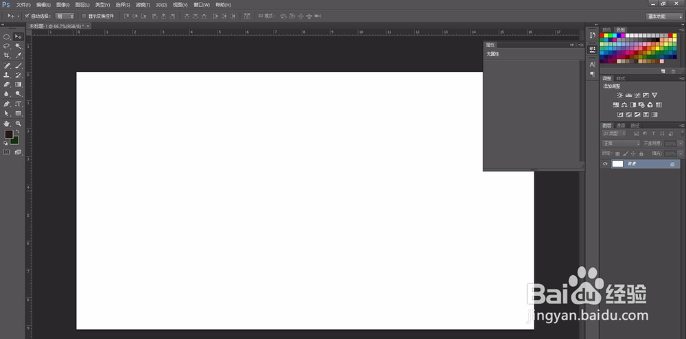
Task: Open the layer blend mode 正常 dropdown
Action: pos(621,143)
